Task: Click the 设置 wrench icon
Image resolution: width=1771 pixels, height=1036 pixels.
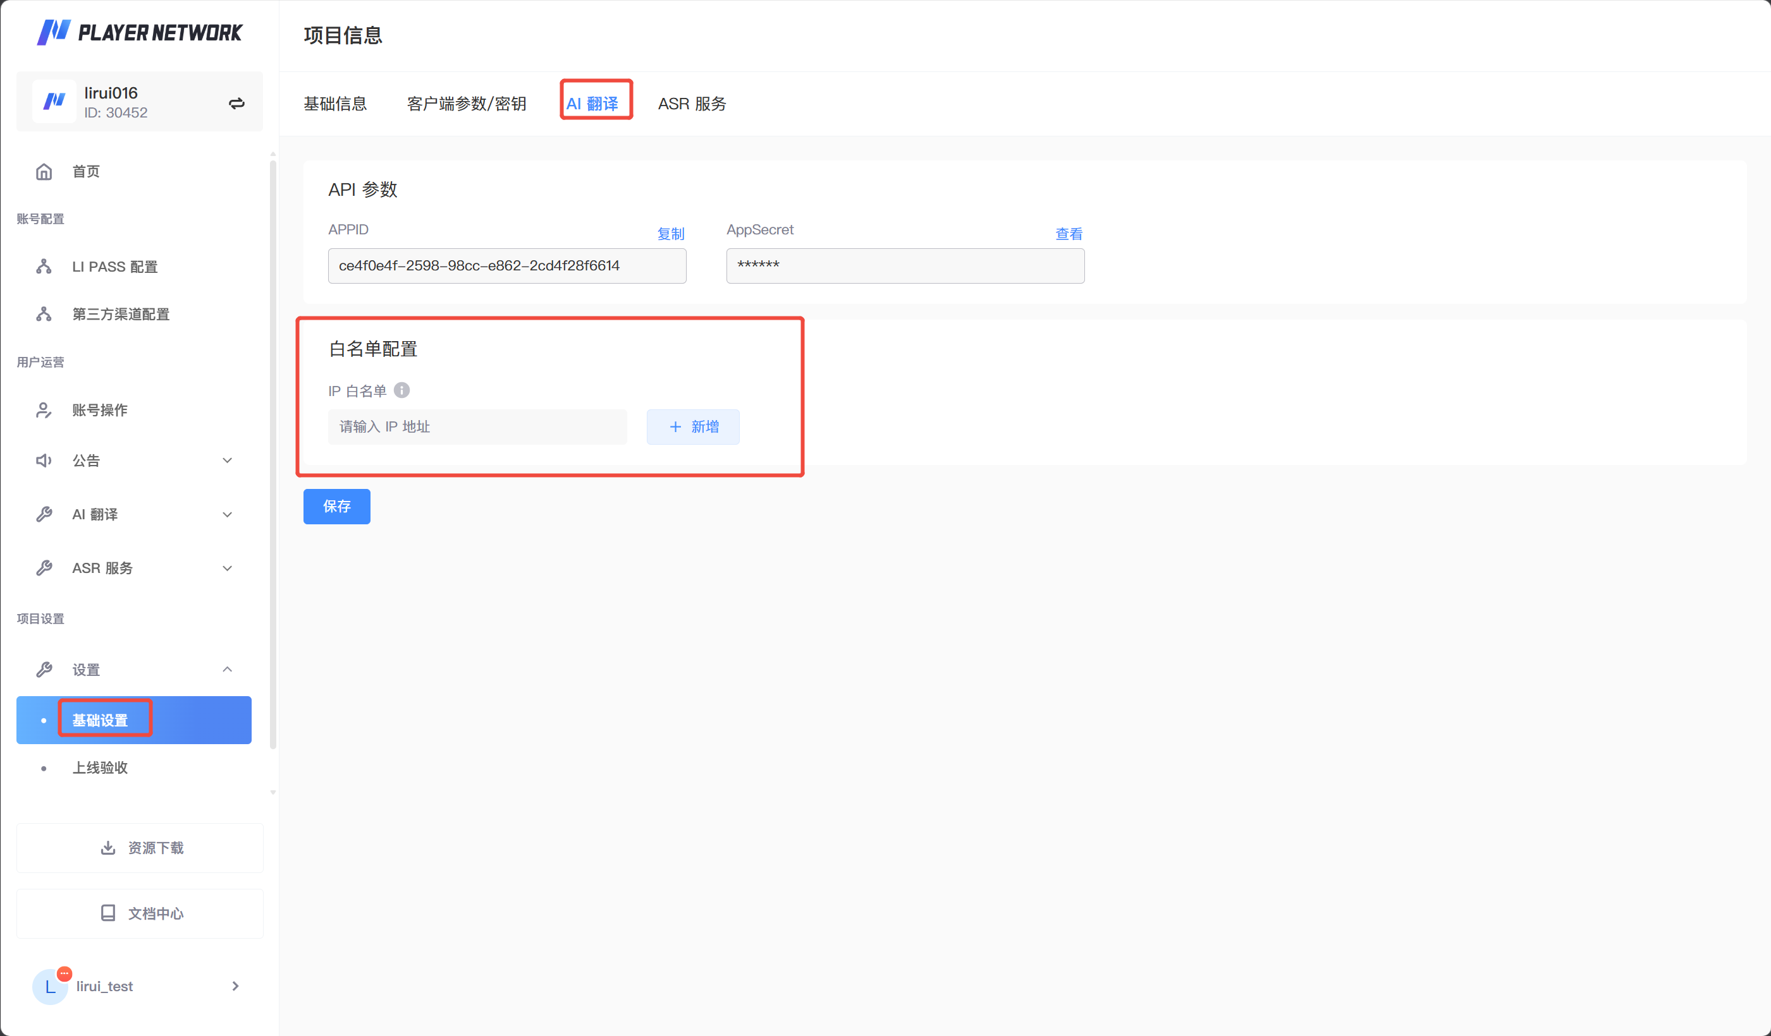Action: pos(44,670)
